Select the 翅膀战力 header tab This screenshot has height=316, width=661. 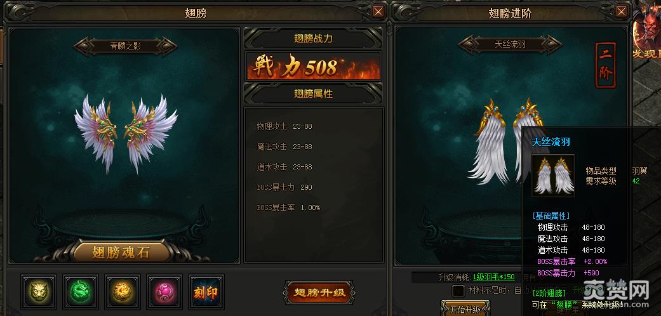[x=313, y=39]
